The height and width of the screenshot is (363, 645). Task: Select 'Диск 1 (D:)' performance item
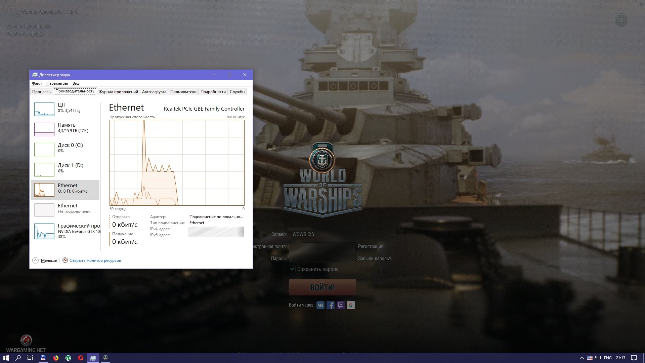(66, 170)
